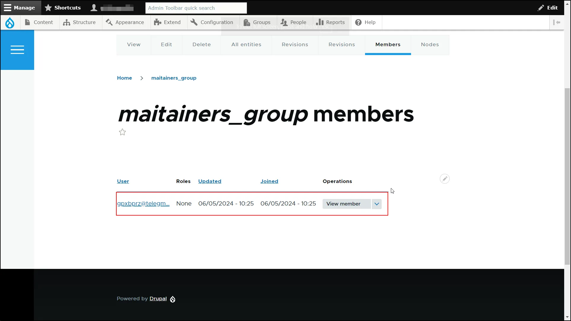Switch to the Members tab

coord(388,44)
